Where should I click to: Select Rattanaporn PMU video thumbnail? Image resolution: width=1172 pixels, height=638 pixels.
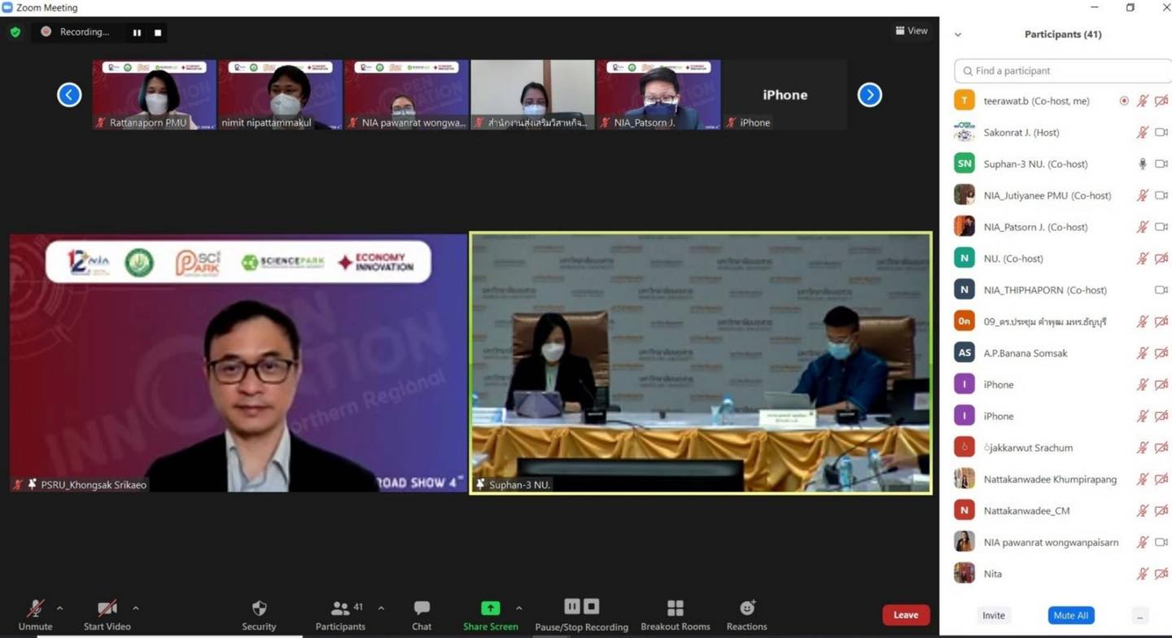154,94
